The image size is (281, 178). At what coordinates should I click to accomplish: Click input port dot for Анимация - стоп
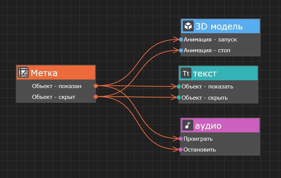pos(181,50)
